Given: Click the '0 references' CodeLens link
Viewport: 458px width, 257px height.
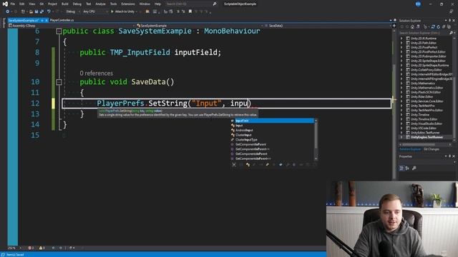Looking at the screenshot, I should pos(97,73).
